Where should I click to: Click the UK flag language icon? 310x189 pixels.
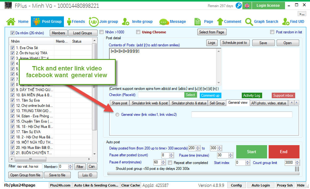(247, 6)
